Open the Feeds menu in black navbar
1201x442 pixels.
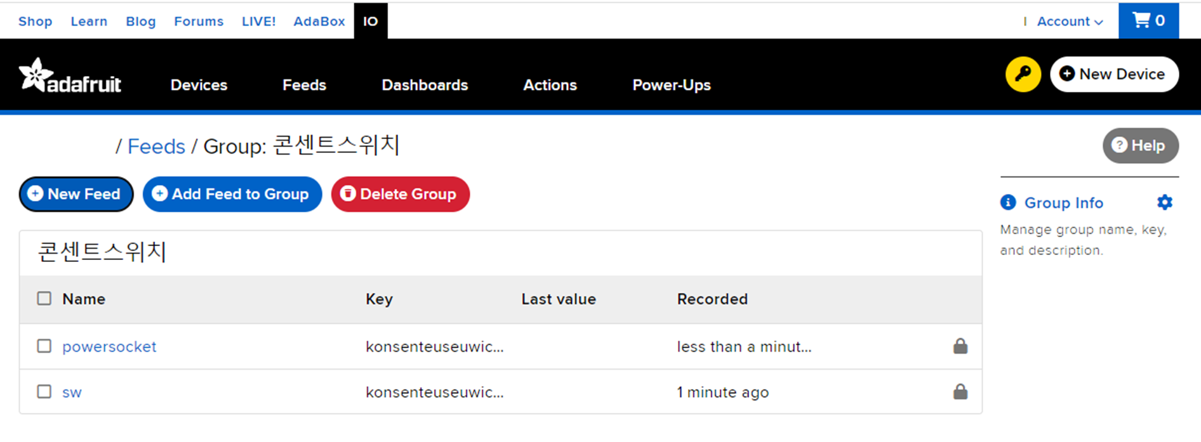point(304,85)
